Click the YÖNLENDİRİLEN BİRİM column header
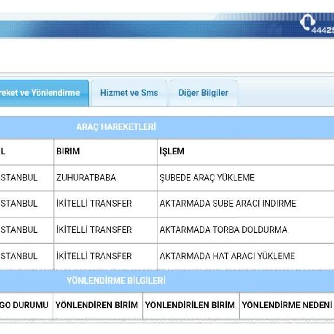This screenshot has width=334, height=334. [x=190, y=305]
